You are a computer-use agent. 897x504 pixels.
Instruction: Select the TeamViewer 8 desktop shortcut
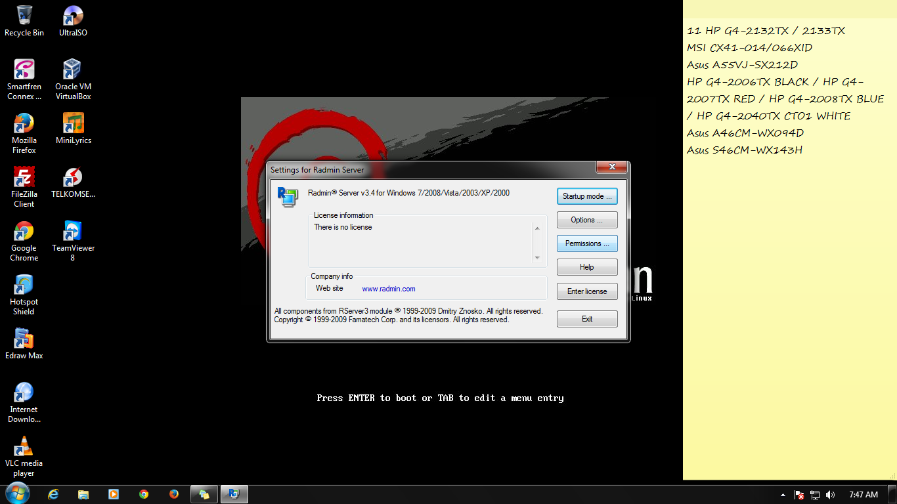click(73, 241)
